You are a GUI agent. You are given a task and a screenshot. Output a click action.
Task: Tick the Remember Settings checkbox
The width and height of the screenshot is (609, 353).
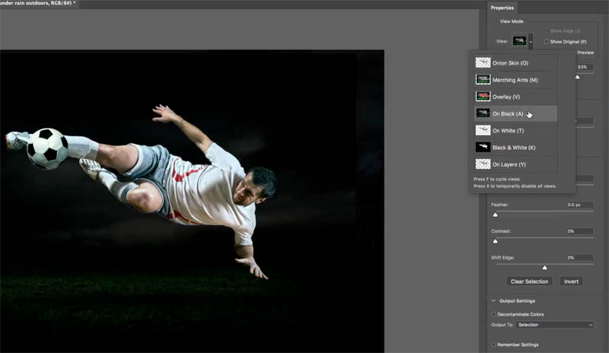(493, 345)
